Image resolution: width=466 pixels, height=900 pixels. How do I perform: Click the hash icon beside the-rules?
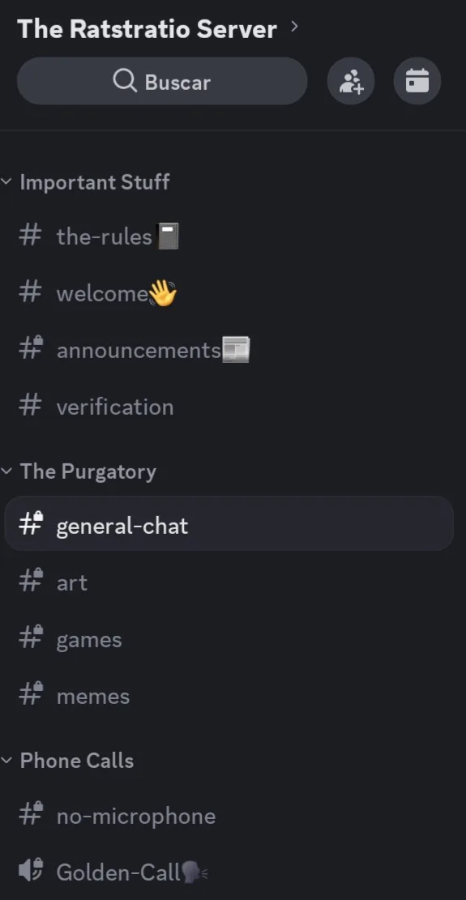point(30,236)
